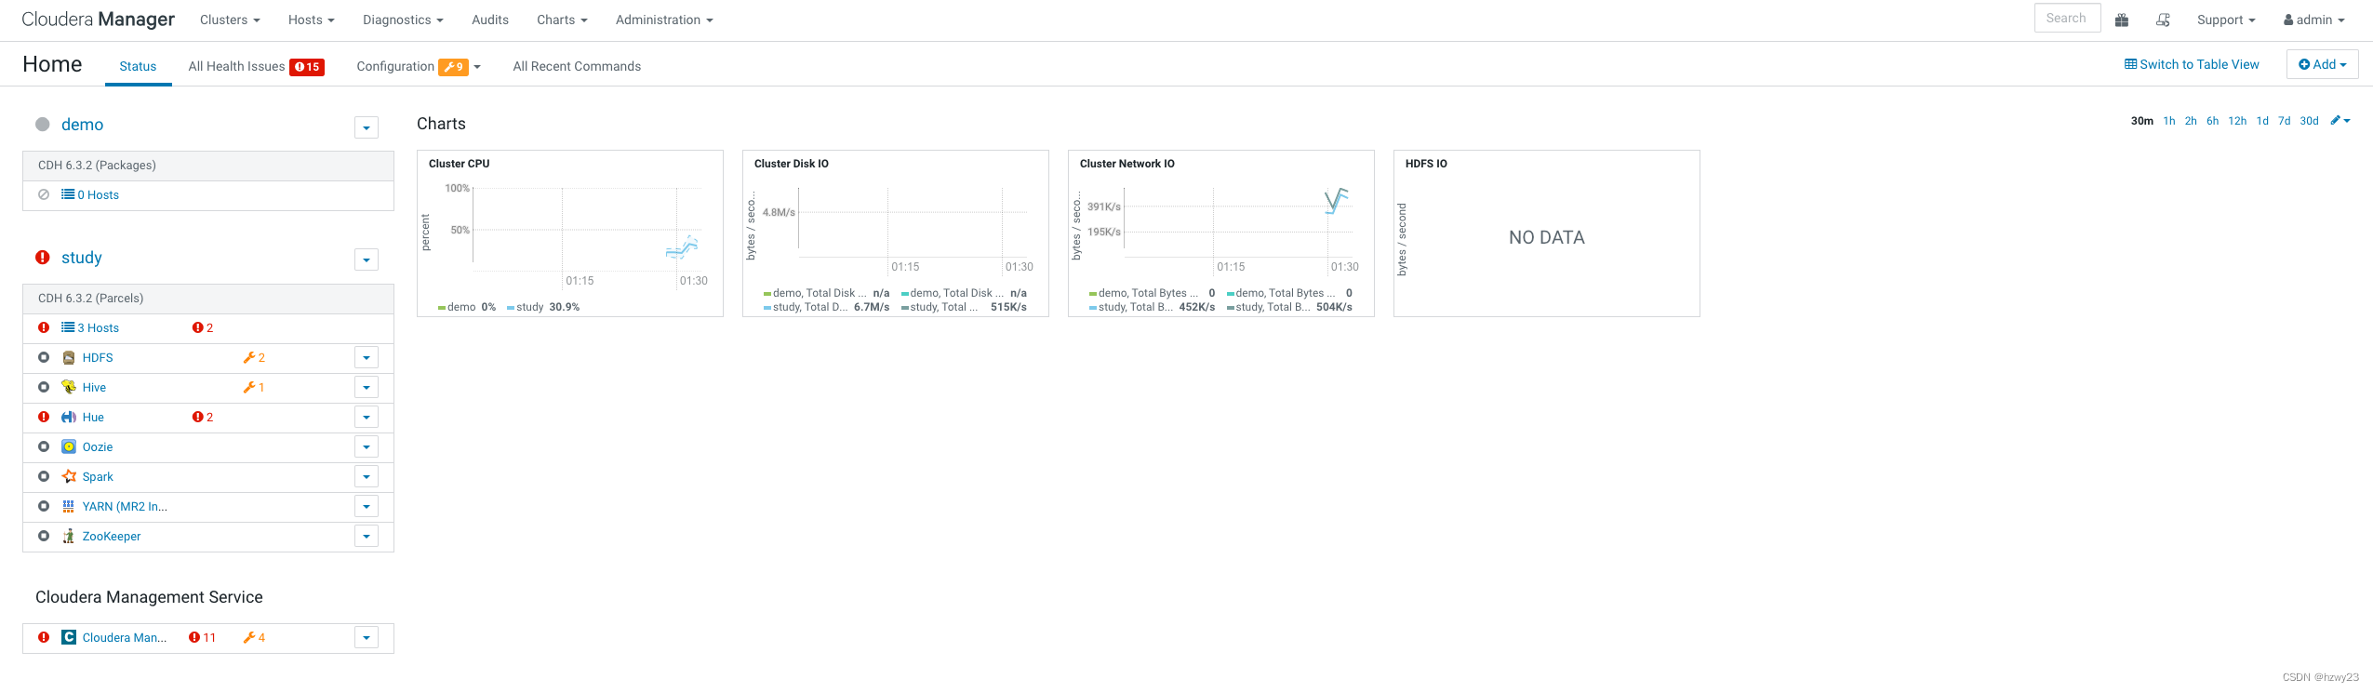Switch to the All Health Issues tab

tap(256, 66)
